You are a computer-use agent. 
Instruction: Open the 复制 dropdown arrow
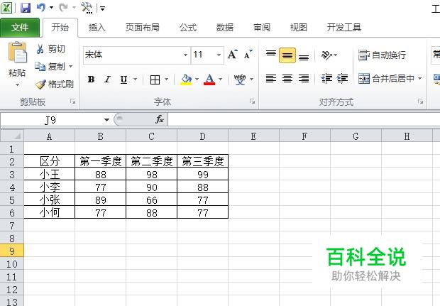tap(70, 67)
